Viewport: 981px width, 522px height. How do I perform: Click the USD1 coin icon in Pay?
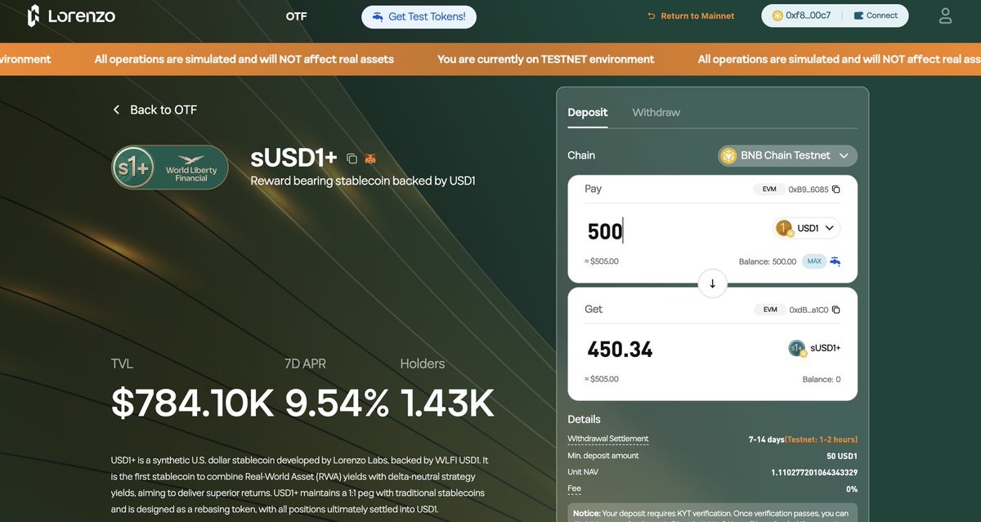[784, 229]
